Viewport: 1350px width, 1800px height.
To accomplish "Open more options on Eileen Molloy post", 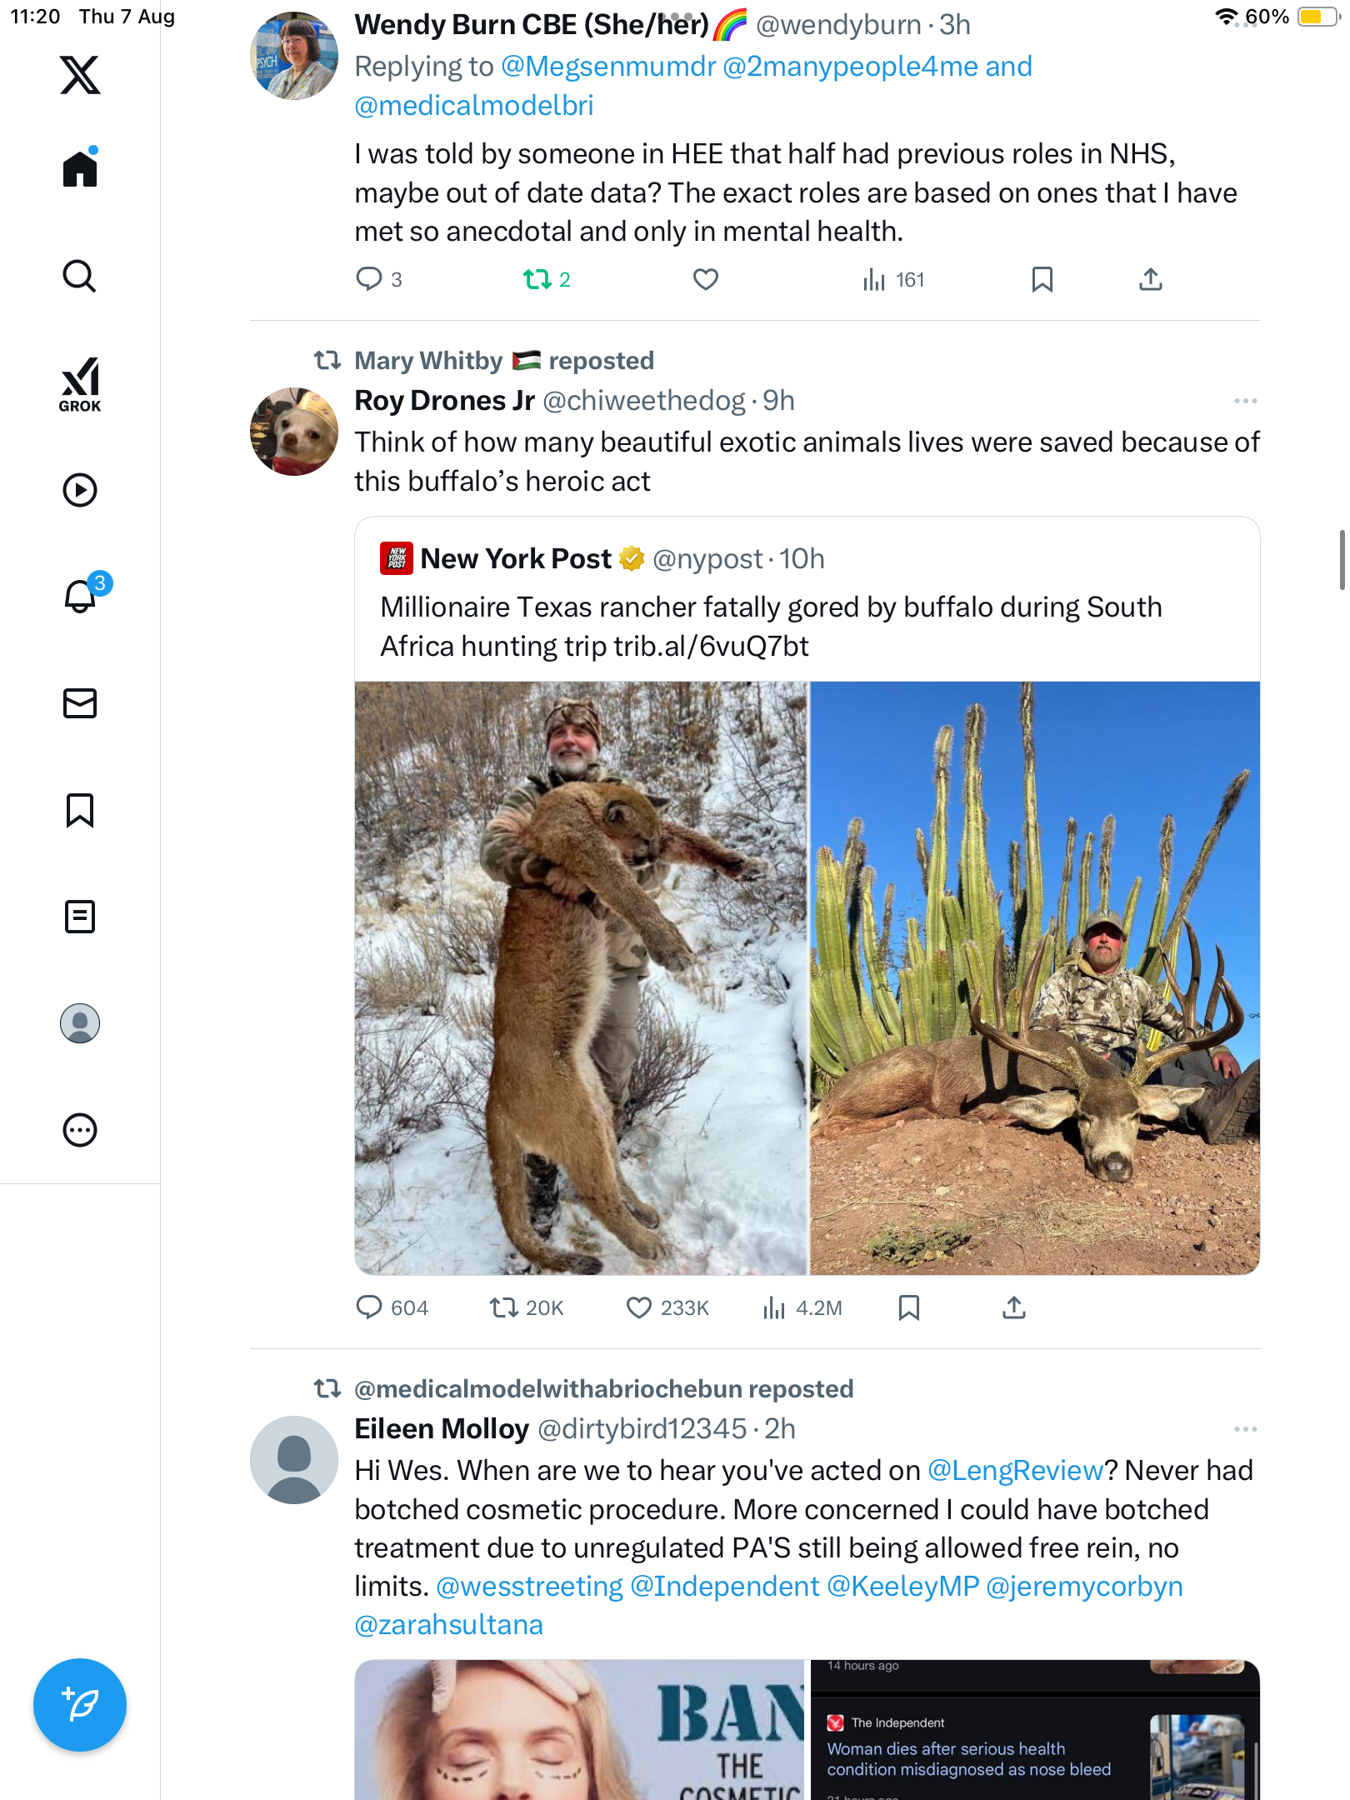I will [1245, 1429].
